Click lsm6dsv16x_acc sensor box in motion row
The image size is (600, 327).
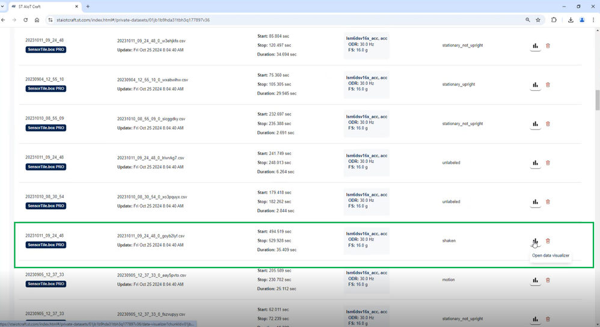[367, 280]
